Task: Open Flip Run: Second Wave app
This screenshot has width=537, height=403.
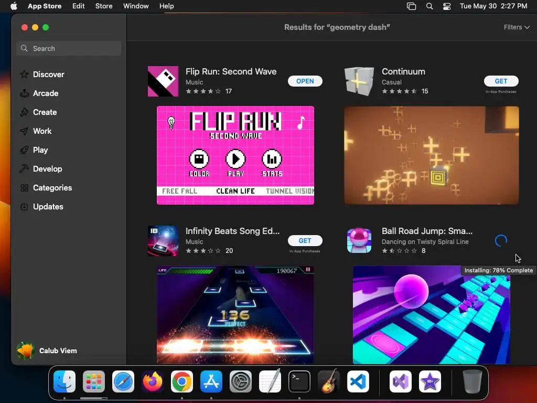Action: [305, 81]
